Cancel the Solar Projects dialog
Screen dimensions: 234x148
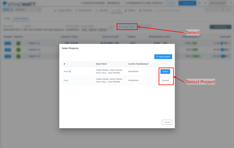pyautogui.click(x=167, y=122)
